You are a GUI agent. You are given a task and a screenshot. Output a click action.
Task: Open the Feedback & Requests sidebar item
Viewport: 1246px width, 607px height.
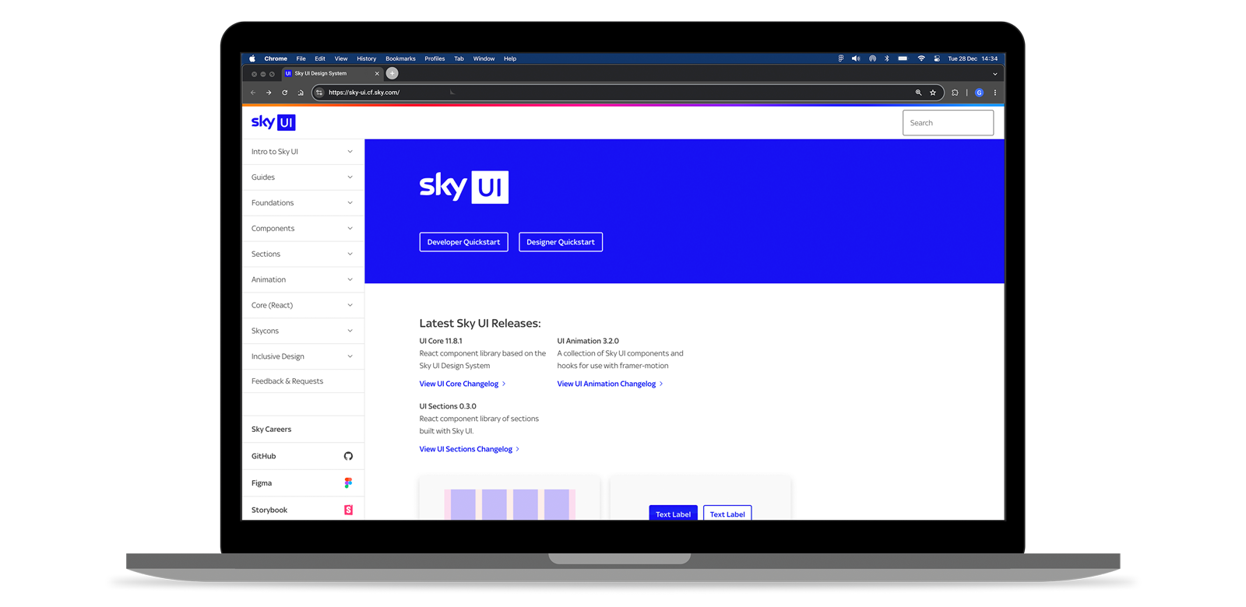click(287, 381)
